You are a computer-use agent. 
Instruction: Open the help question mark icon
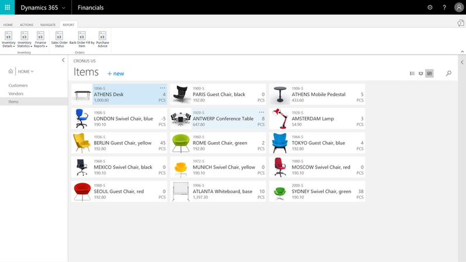[444, 8]
